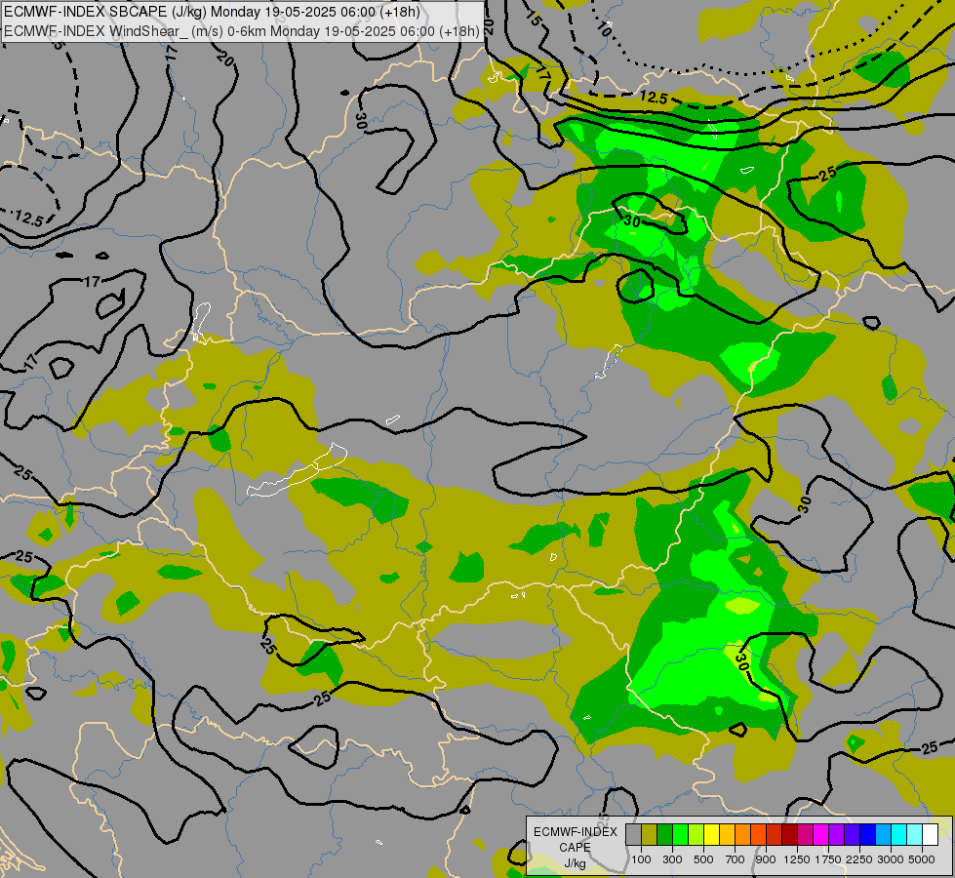This screenshot has width=955, height=878.
Task: Choose the pure yellow legend swatch
Action: pyautogui.click(x=711, y=834)
